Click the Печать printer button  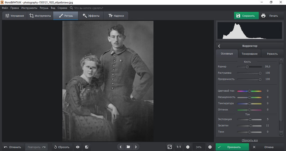click(271, 16)
